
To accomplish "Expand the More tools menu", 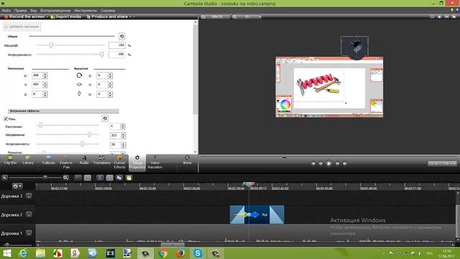I will tap(187, 160).
